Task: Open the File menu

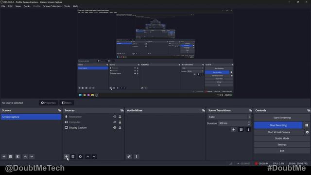Action: click(3, 6)
